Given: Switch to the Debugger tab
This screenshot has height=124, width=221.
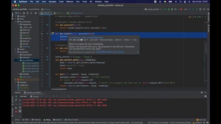Looking at the screenshot, I should click(x=23, y=96).
